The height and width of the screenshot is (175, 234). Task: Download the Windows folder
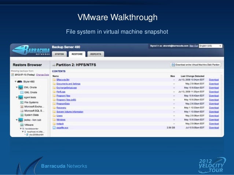(x=214, y=120)
